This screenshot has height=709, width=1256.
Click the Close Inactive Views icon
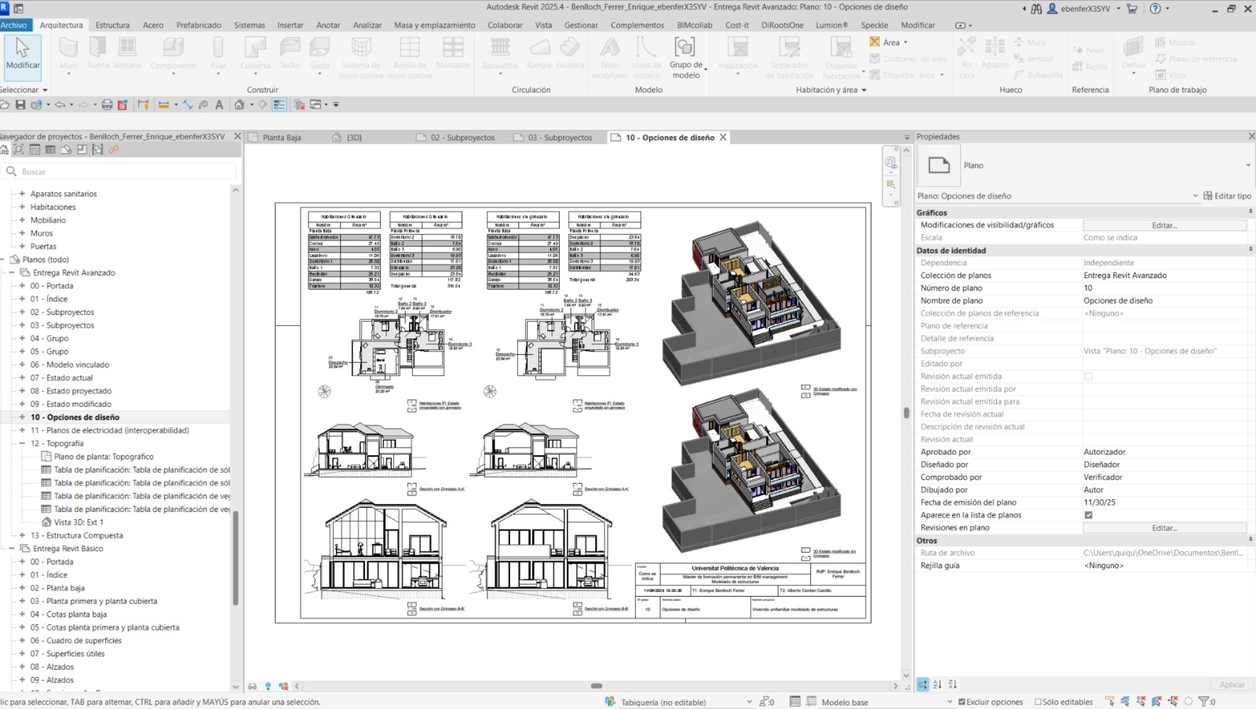click(299, 104)
